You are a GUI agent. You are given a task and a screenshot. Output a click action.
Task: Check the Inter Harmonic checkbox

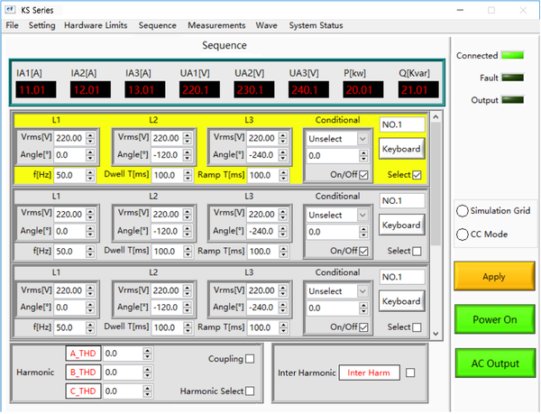click(410, 373)
